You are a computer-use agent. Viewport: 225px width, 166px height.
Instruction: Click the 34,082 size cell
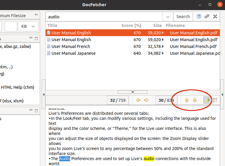pos(155,53)
